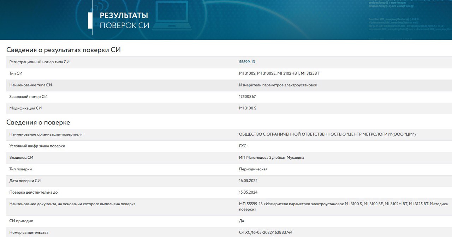
Task: Select value 'Периодическая'
Action: click(253, 169)
